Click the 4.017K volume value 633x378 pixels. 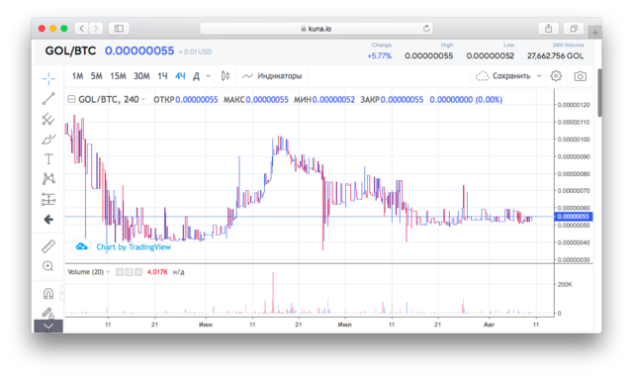point(157,272)
